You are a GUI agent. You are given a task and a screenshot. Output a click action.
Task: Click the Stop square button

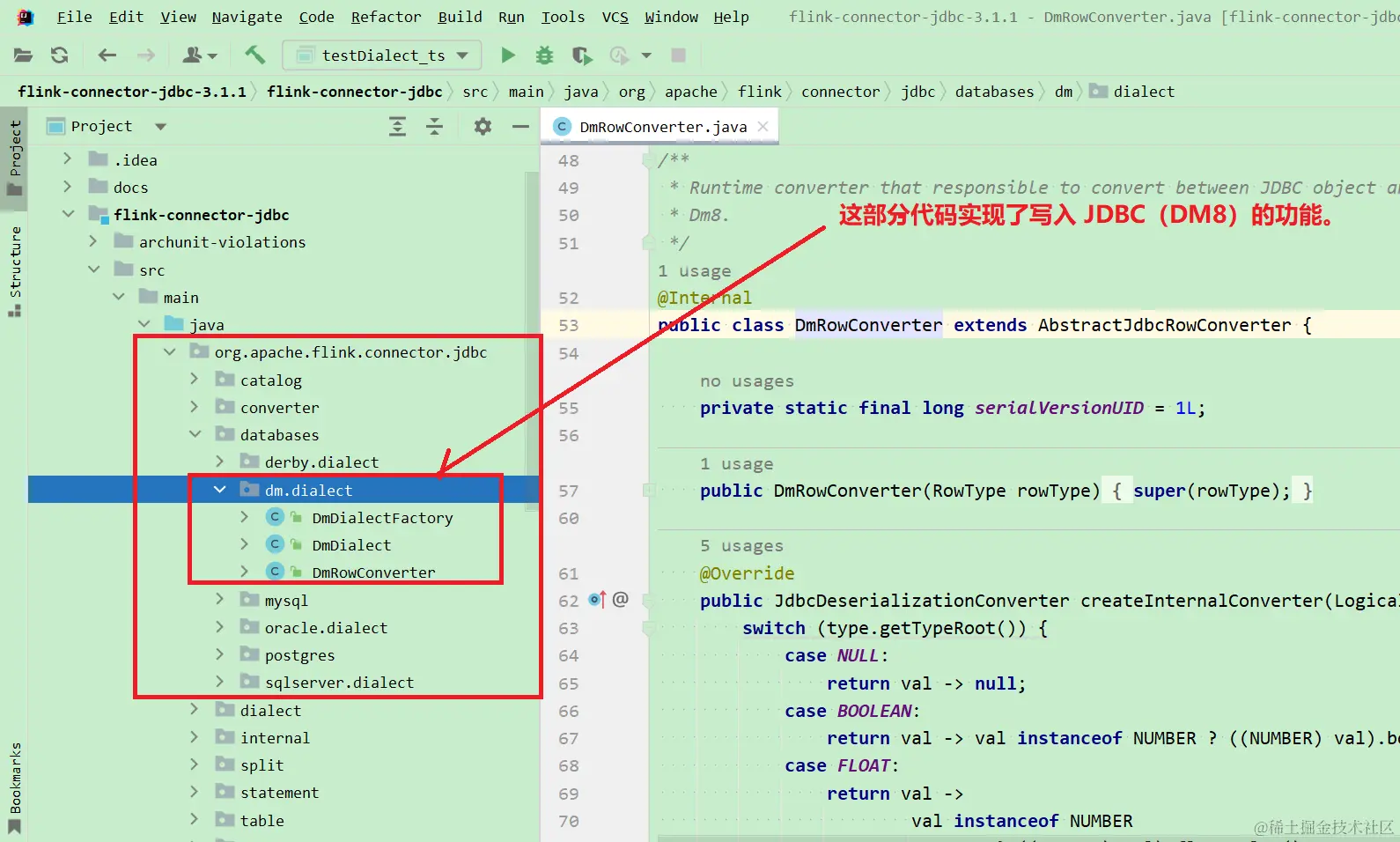[x=679, y=55]
